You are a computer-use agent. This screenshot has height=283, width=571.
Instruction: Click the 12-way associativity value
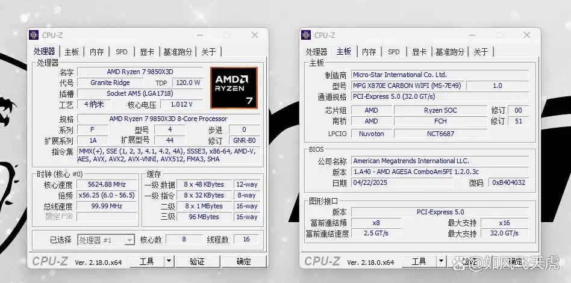pos(246,185)
